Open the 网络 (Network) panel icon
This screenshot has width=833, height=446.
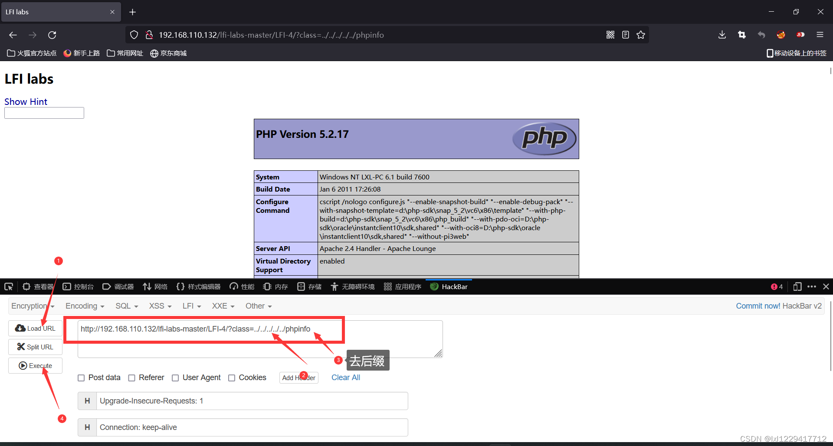click(x=155, y=286)
